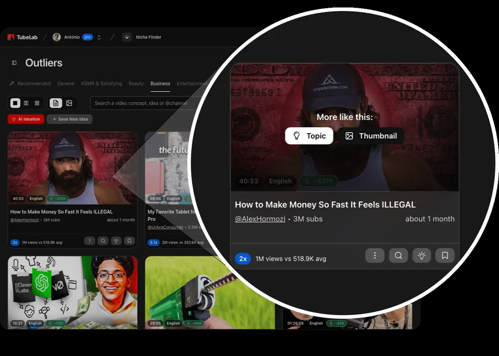Select the four-square grid layout view
The width and height of the screenshot is (499, 356).
tap(37, 103)
